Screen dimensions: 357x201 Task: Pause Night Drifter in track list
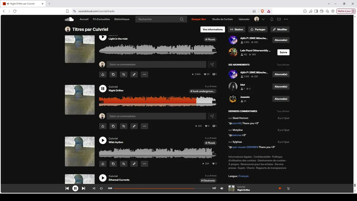point(103,88)
